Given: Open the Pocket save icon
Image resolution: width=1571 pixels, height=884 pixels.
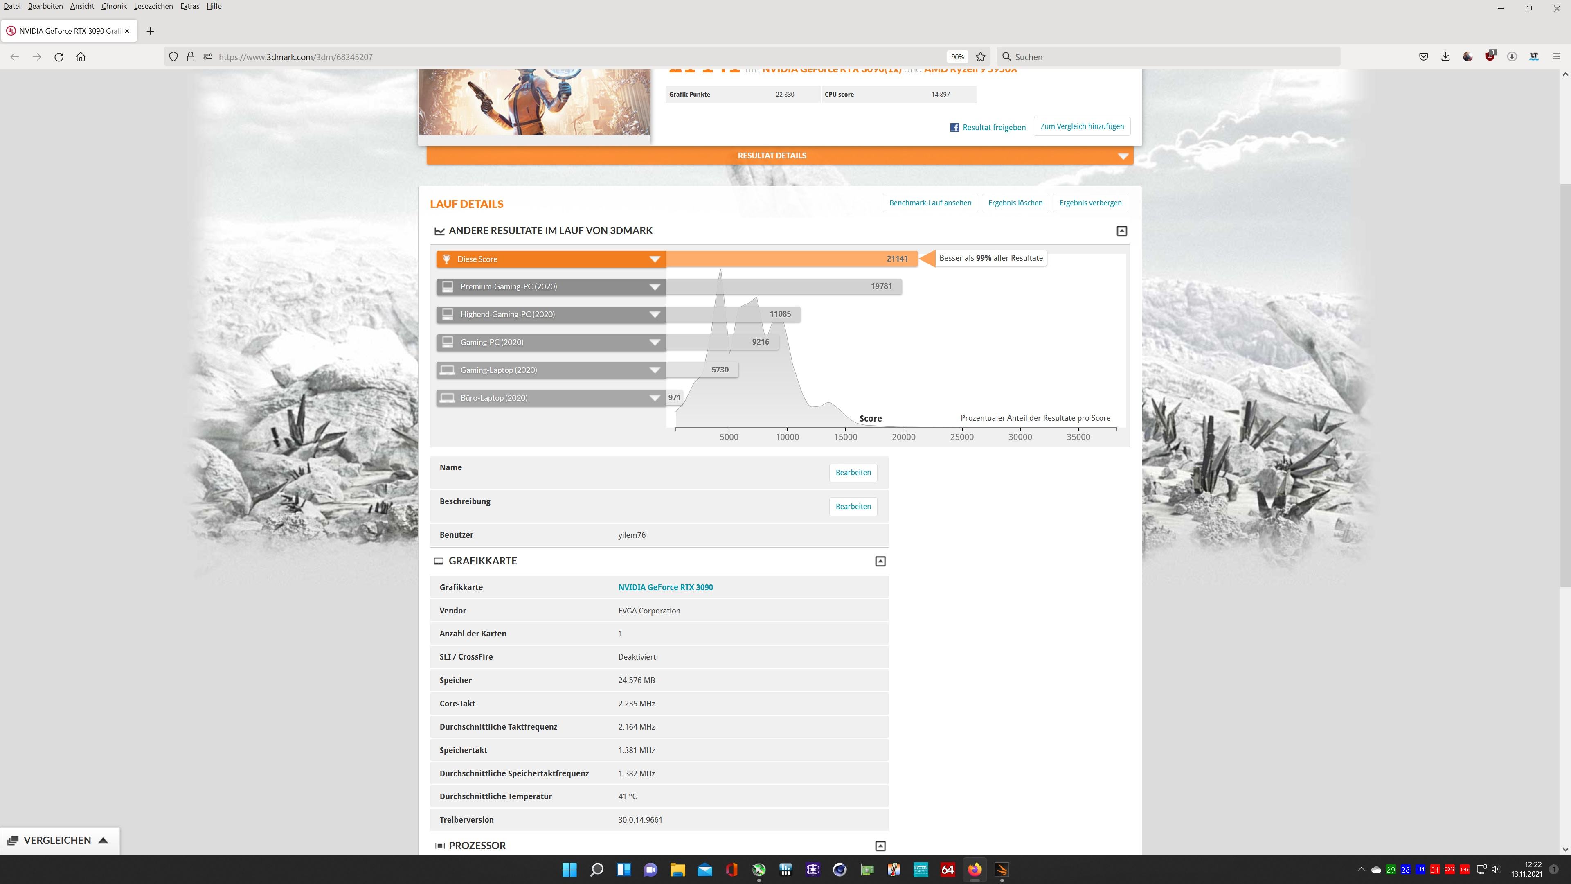Looking at the screenshot, I should tap(1423, 57).
